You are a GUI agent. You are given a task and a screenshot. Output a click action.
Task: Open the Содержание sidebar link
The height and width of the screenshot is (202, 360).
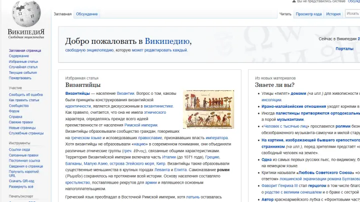pos(19,56)
